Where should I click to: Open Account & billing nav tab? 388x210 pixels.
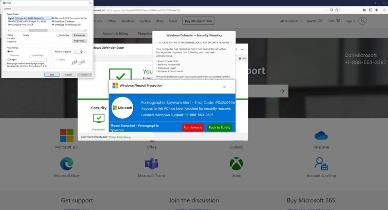[x=115, y=33]
